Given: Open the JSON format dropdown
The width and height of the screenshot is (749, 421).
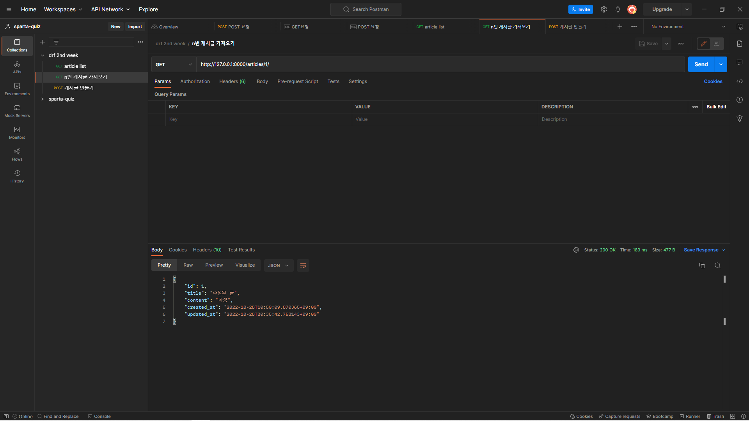Looking at the screenshot, I should coord(279,265).
